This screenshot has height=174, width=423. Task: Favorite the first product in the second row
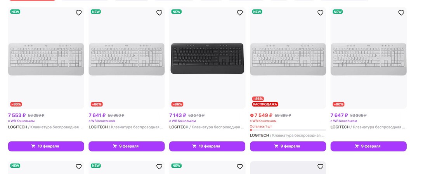tap(78, 167)
